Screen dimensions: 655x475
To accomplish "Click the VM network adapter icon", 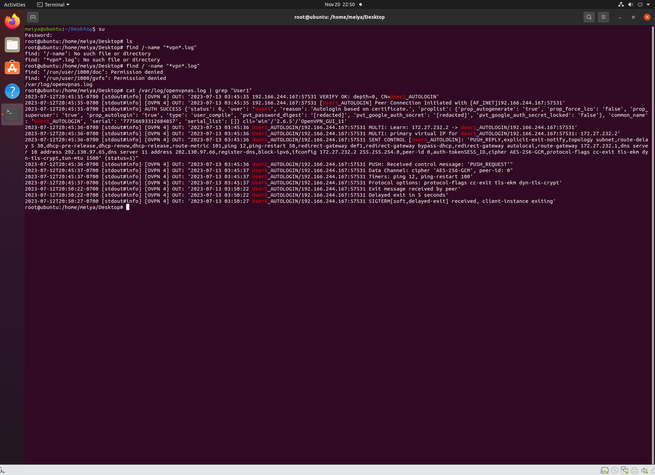I will [x=625, y=471].
